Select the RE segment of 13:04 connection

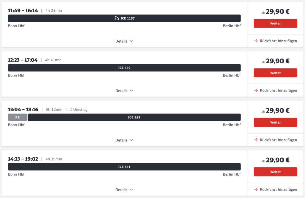click(x=17, y=117)
